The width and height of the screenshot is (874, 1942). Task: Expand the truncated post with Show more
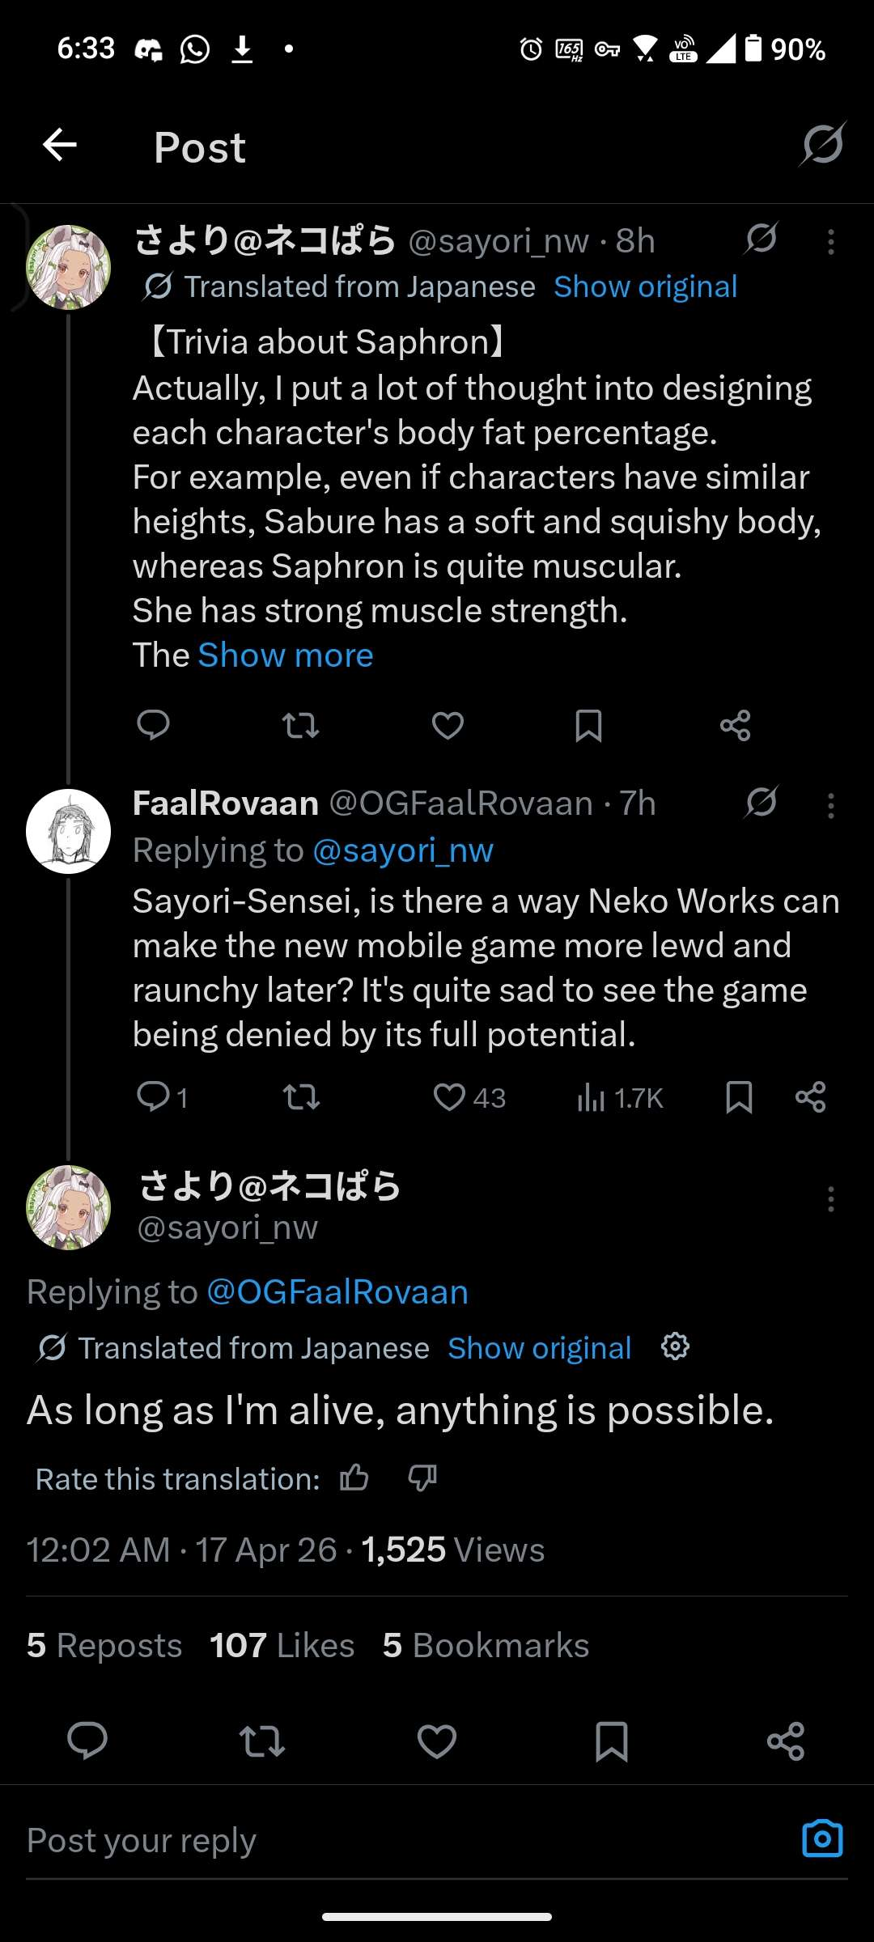(286, 655)
